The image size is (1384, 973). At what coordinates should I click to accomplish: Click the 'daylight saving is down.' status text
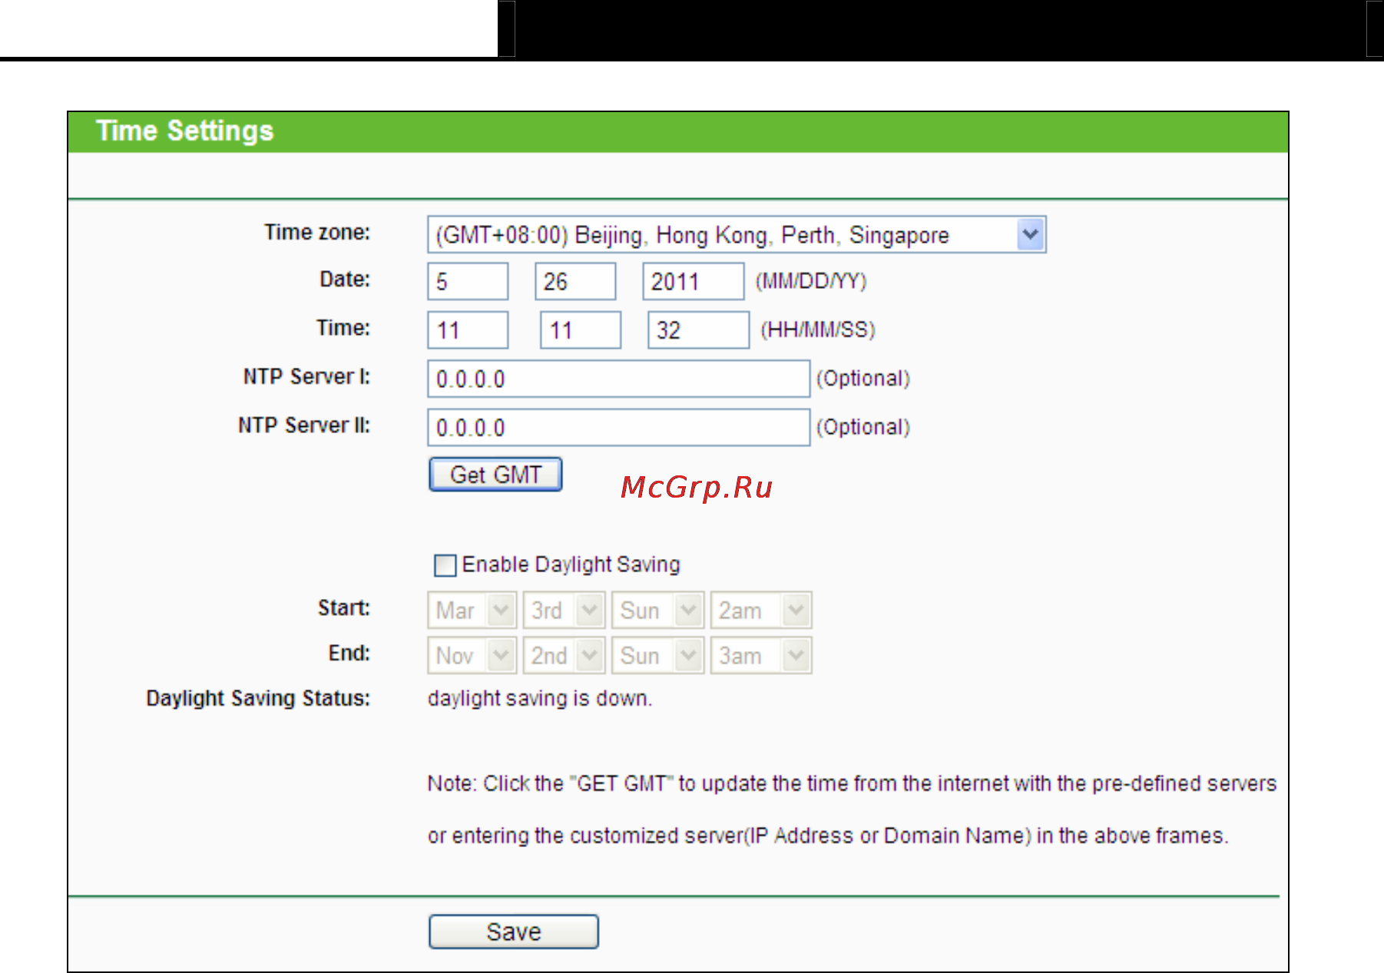coord(539,699)
